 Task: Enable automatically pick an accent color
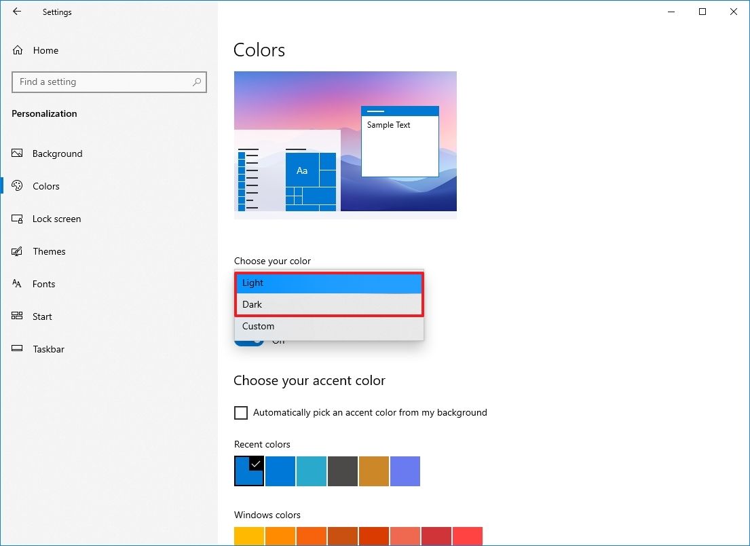point(241,412)
